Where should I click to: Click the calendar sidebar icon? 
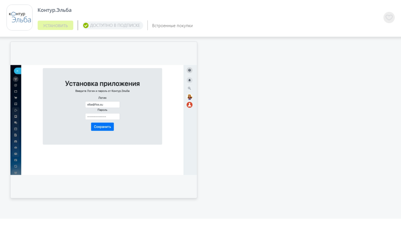(x=16, y=129)
